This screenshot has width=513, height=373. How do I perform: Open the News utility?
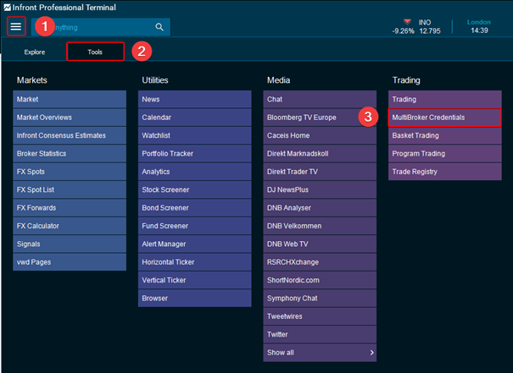(195, 99)
